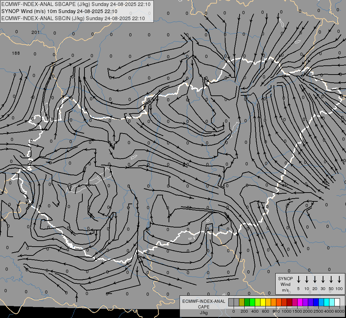The height and width of the screenshot is (318, 346).
Task: Click the 1000 tick label on CAPE scale
Action: pos(286,311)
